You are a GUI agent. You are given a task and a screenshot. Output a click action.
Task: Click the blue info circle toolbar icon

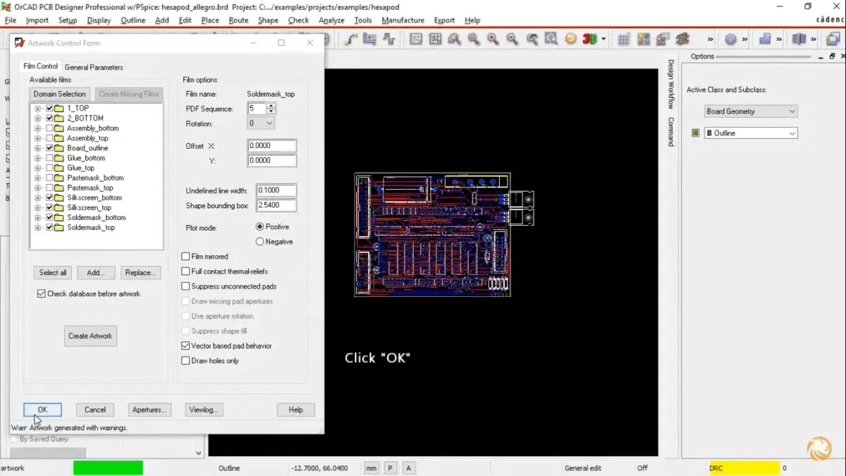tap(730, 39)
